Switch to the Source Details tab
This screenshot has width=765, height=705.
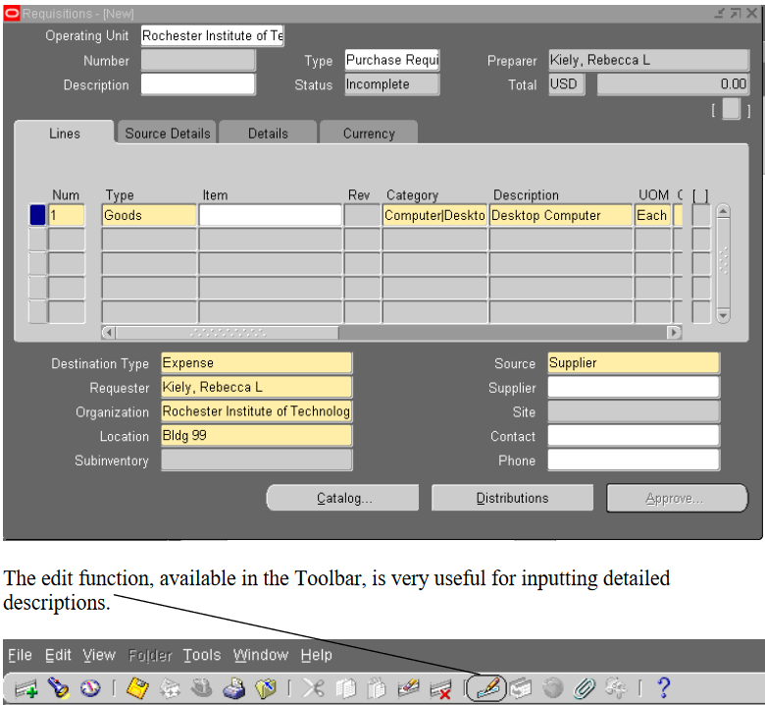point(168,134)
